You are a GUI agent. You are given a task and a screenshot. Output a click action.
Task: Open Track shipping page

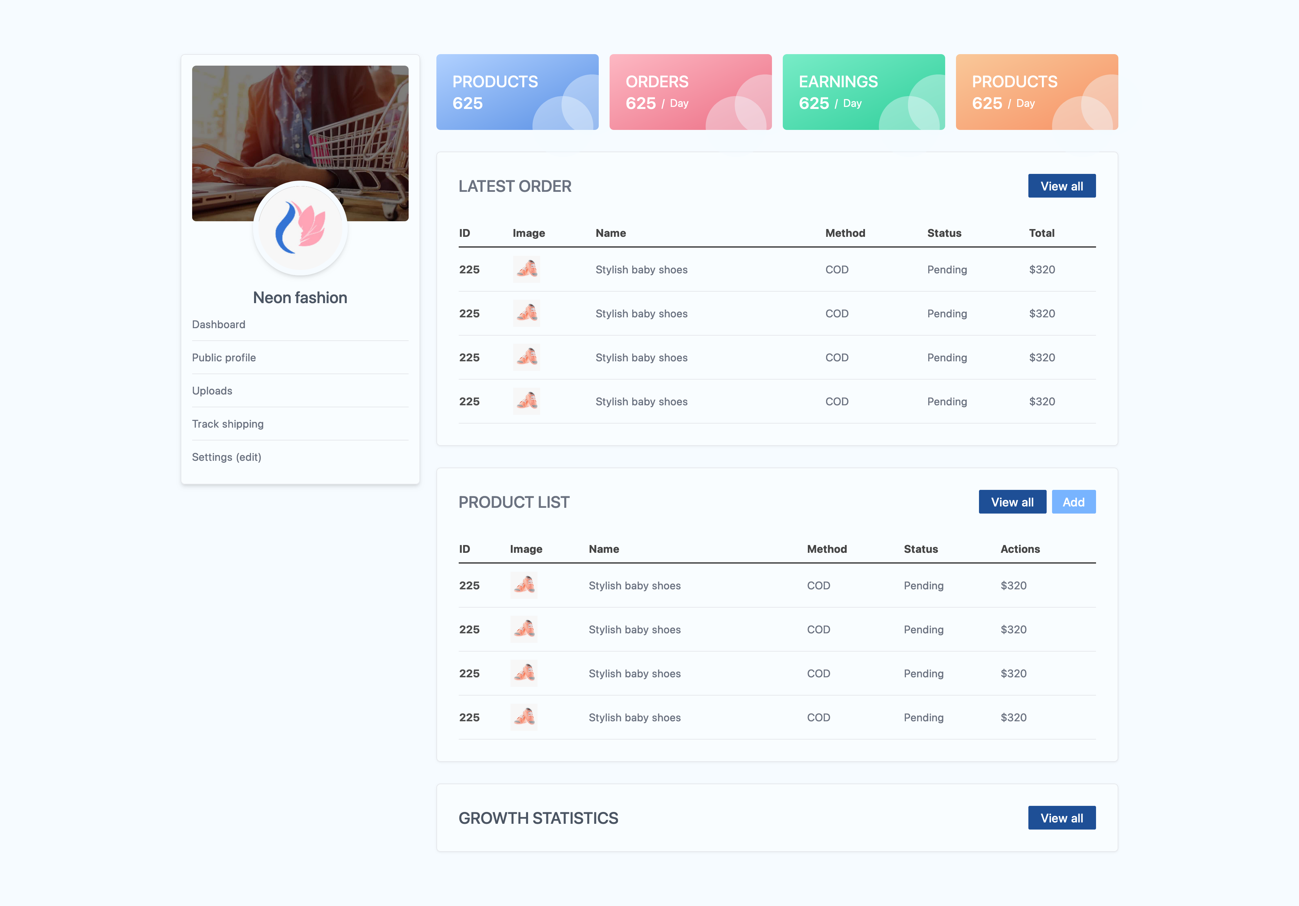(x=227, y=424)
